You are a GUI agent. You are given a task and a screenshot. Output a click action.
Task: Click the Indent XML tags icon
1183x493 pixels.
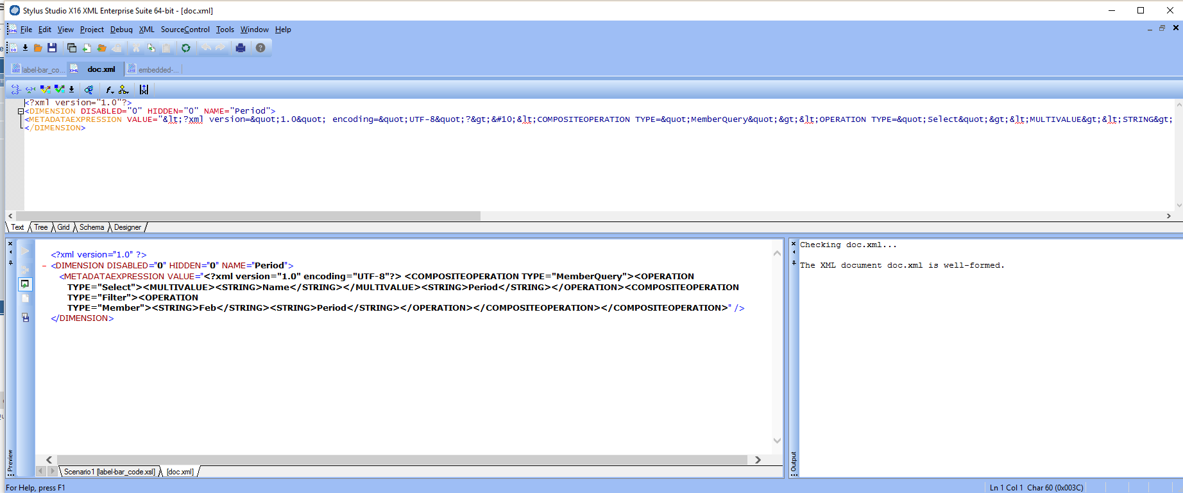click(x=16, y=90)
